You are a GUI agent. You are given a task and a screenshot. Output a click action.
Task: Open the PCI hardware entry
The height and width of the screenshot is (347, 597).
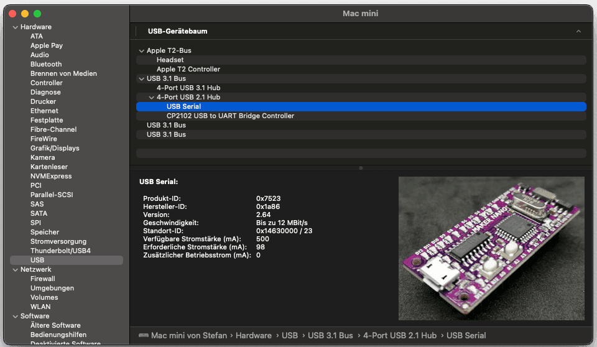pyautogui.click(x=36, y=185)
